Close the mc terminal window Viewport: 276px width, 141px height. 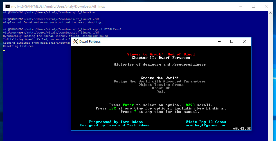[x=266, y=6]
